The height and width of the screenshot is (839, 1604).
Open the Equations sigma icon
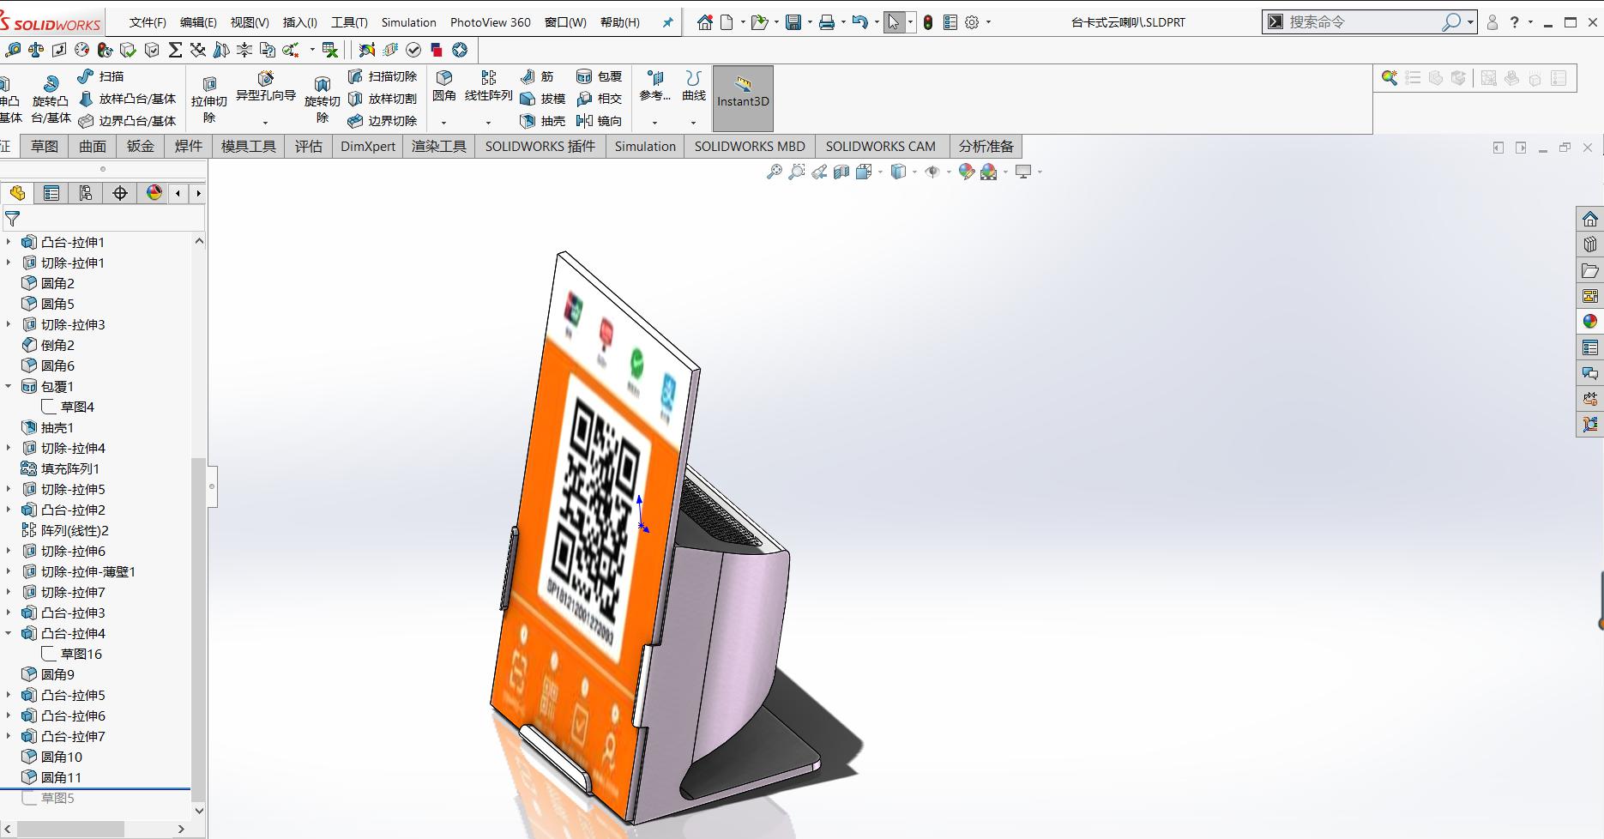point(175,50)
